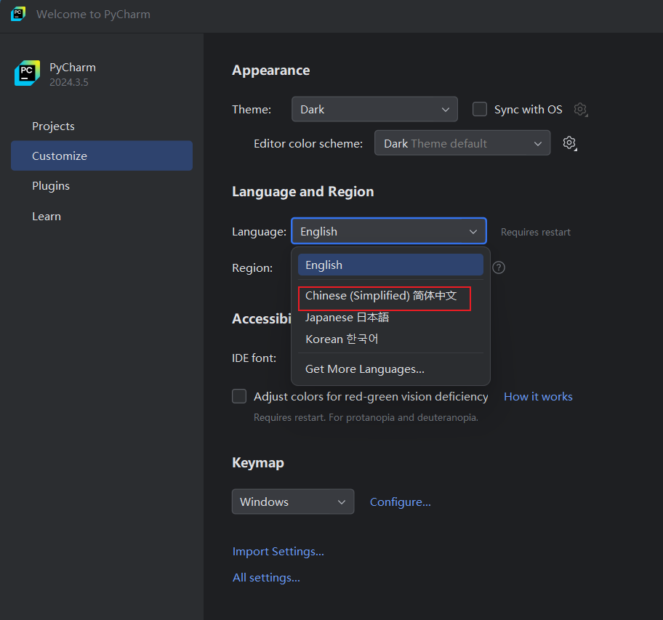Open the Learn tab

[x=102, y=217]
